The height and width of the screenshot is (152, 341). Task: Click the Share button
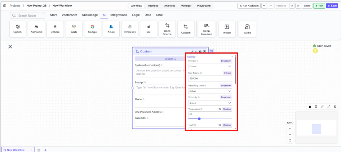click(307, 6)
